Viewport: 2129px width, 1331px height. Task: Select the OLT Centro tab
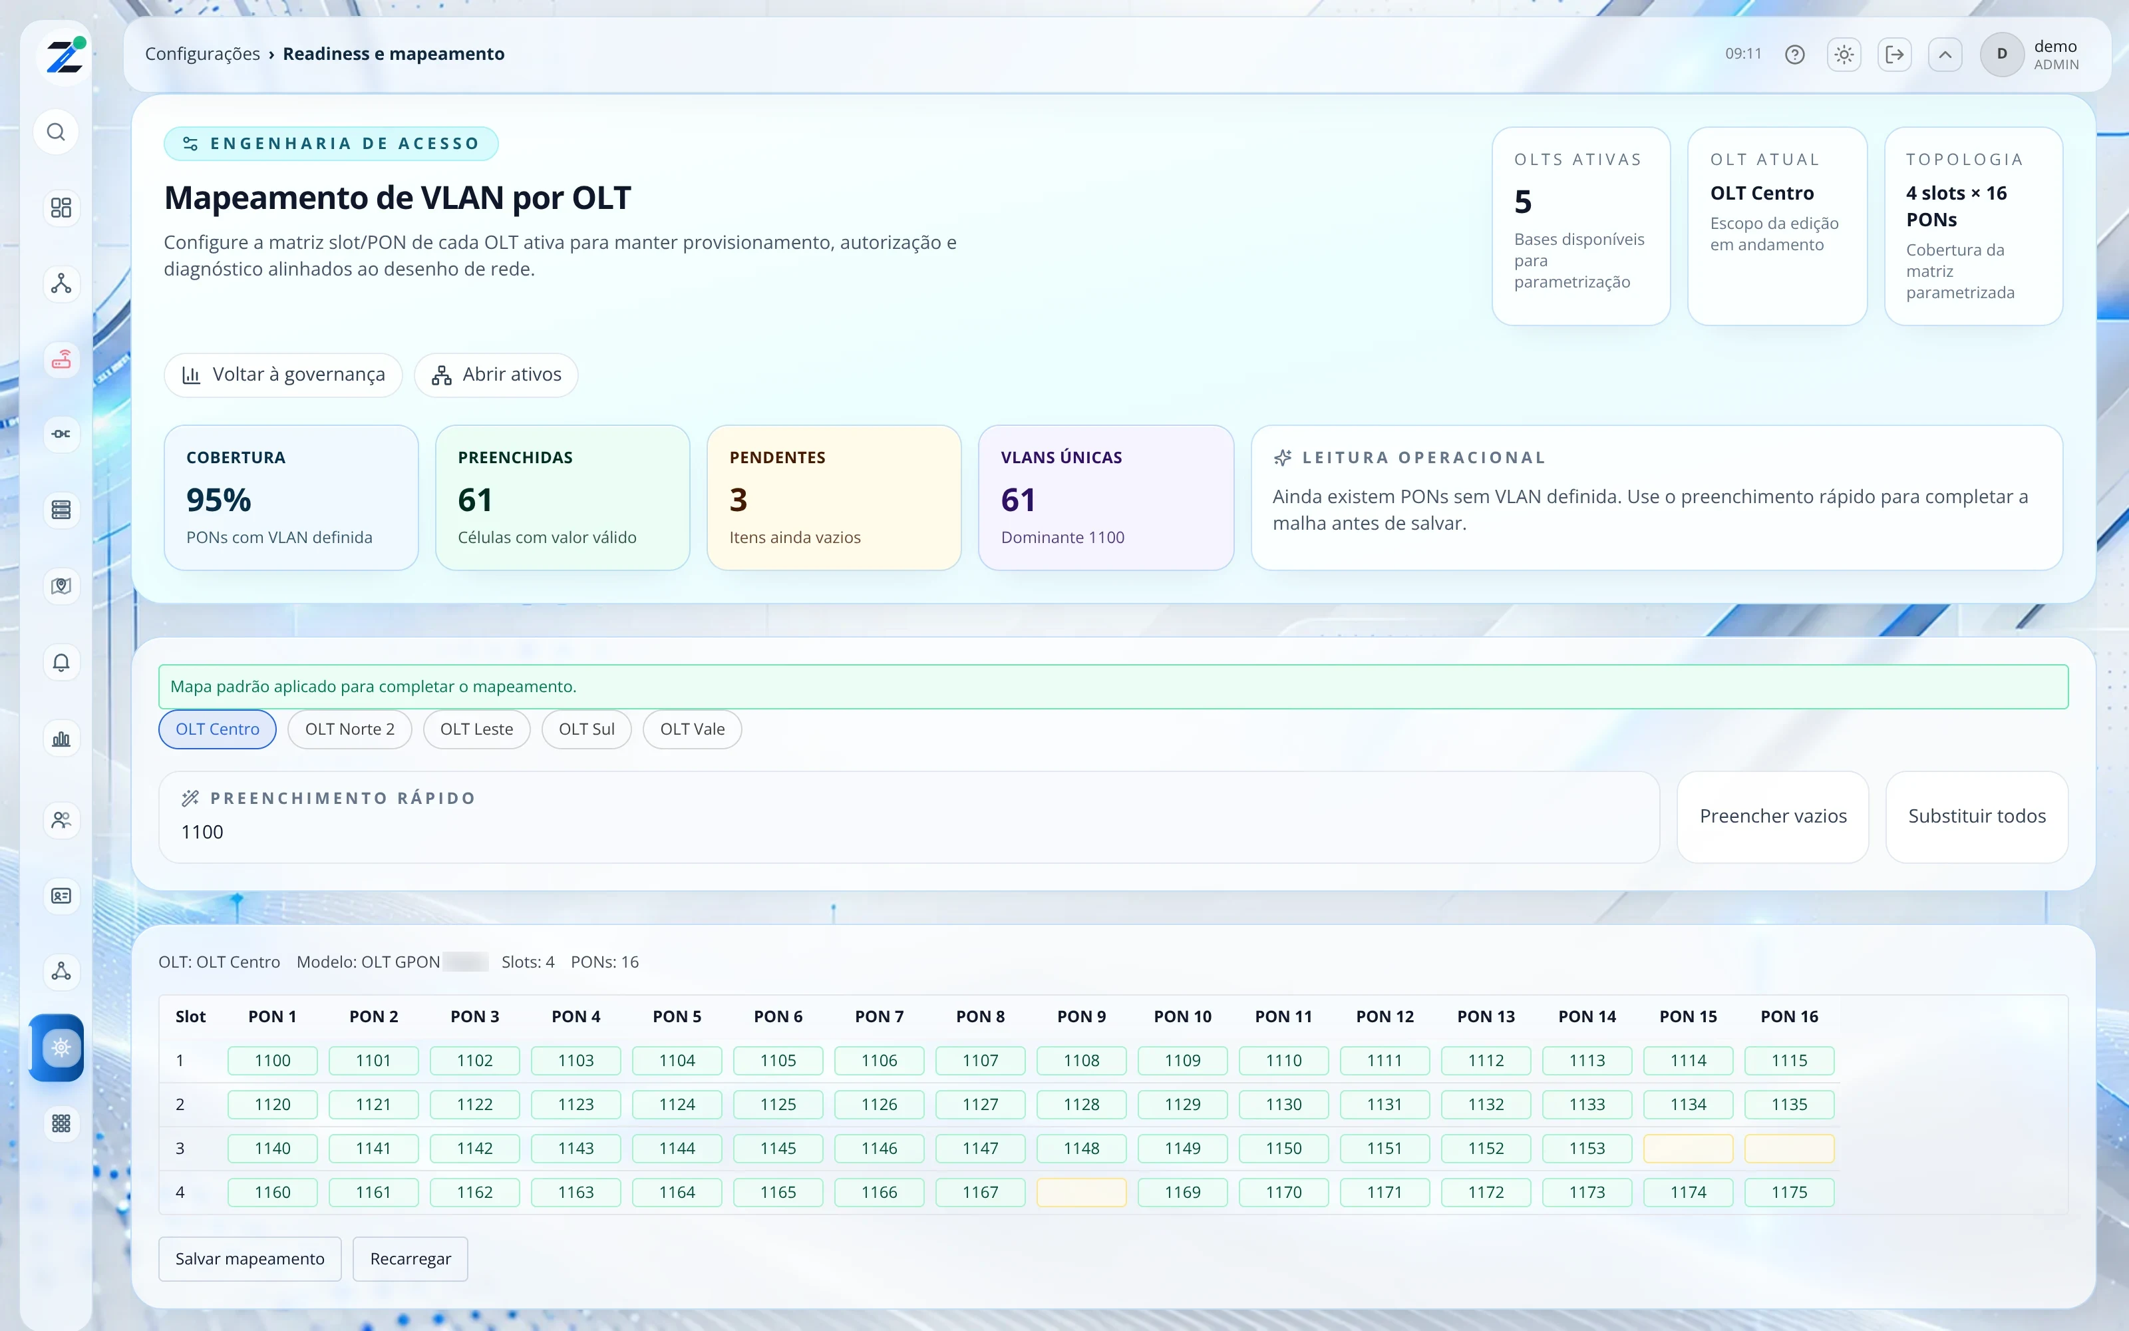click(218, 729)
